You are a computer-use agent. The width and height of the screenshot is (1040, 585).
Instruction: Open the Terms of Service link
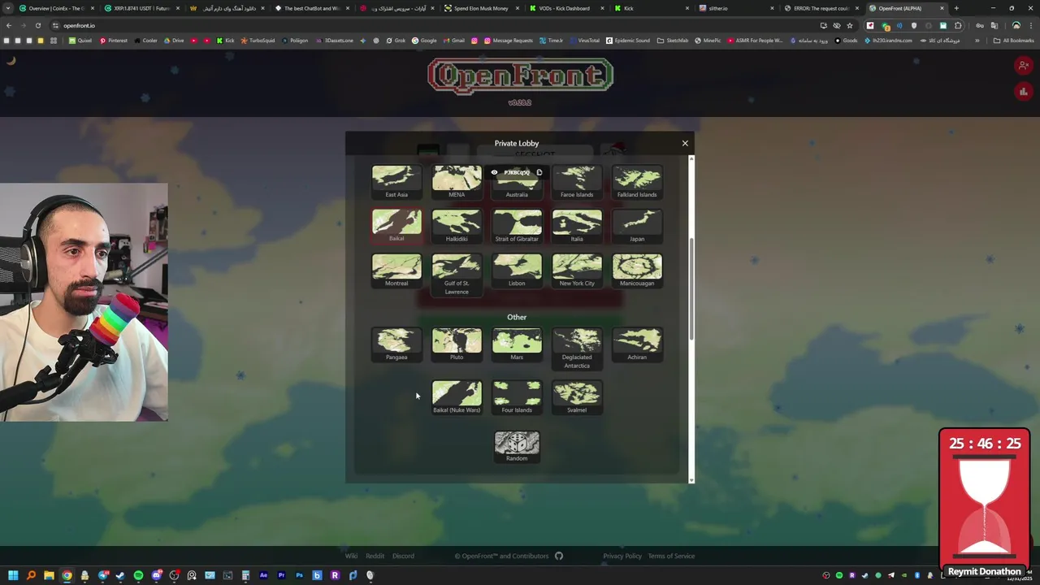pos(671,556)
